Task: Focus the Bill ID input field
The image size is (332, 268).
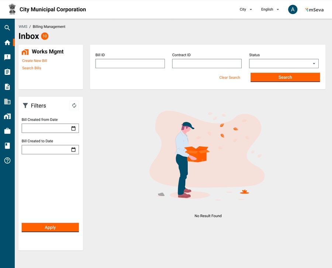Action: pyautogui.click(x=130, y=64)
